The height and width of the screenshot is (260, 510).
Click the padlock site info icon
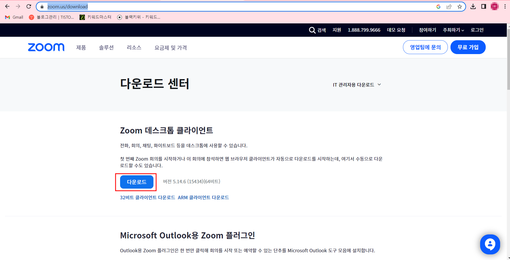(x=42, y=7)
